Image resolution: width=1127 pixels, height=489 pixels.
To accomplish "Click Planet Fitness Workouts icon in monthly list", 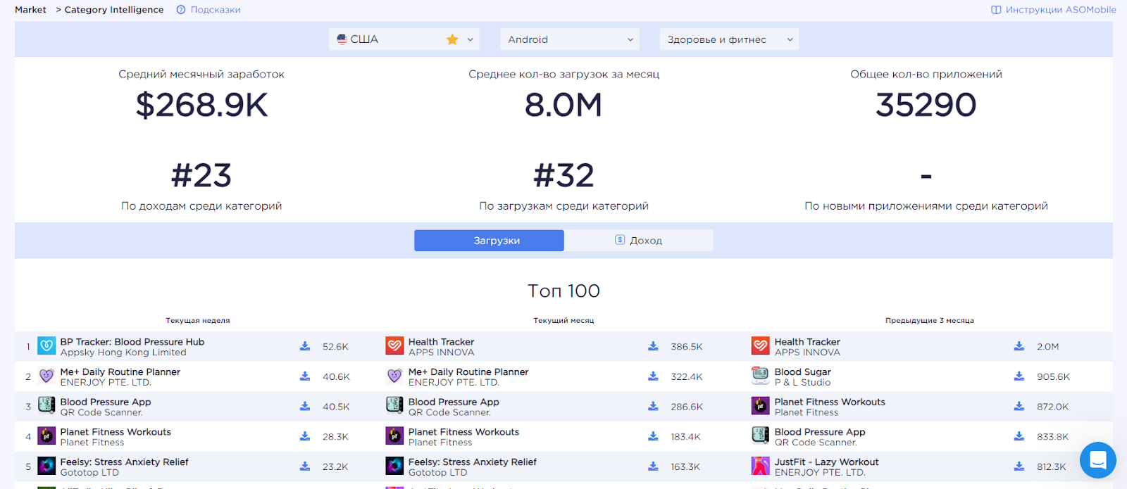I will (x=394, y=436).
